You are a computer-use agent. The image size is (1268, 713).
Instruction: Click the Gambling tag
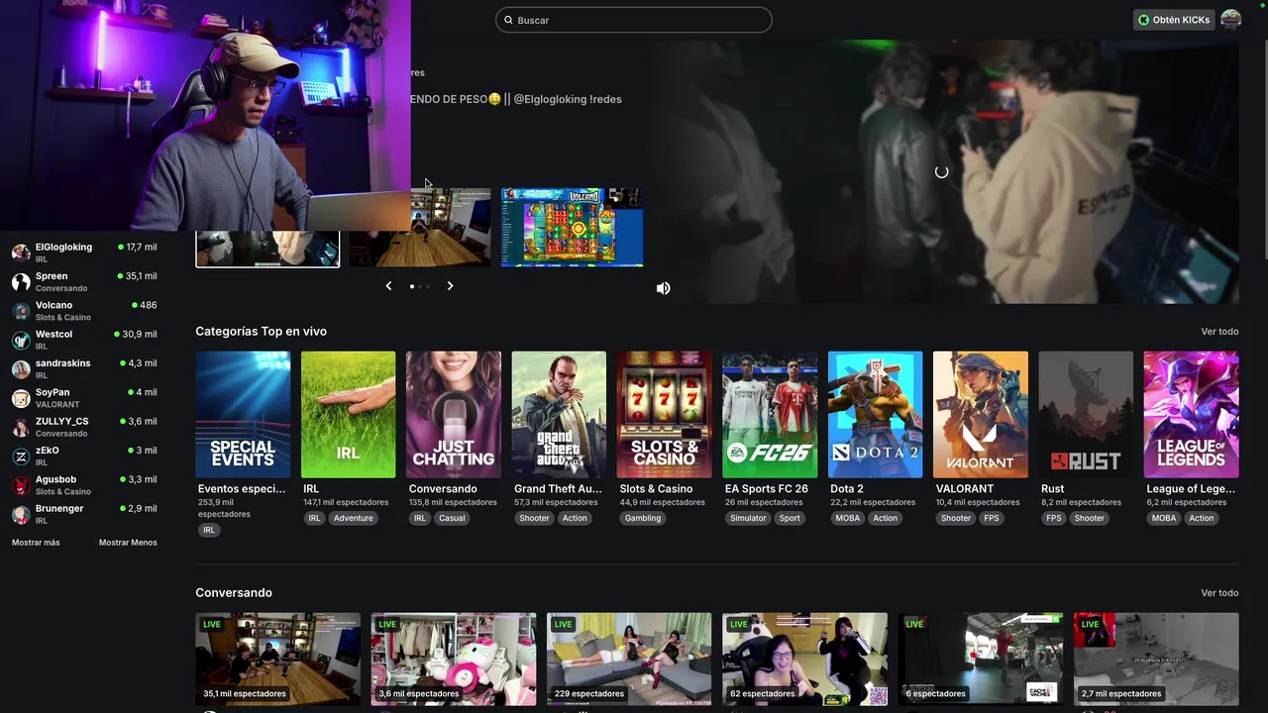[x=643, y=518]
